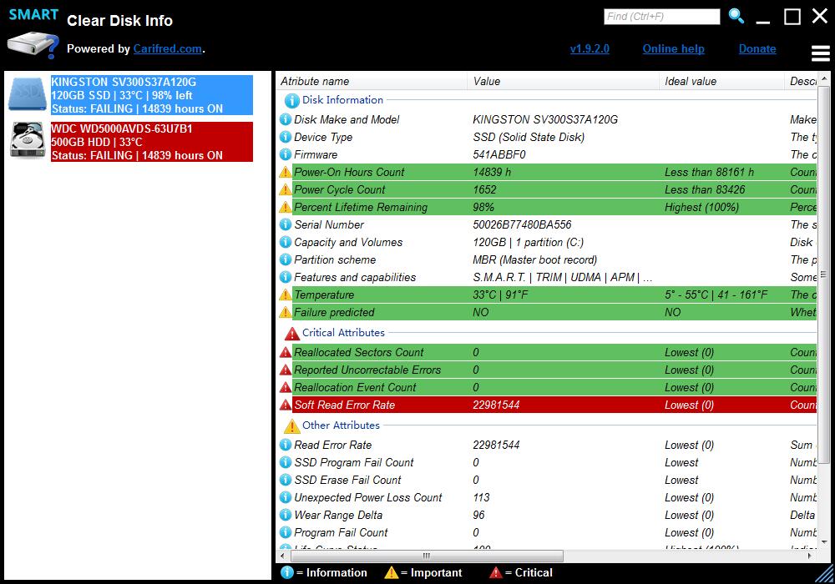The image size is (835, 584).
Task: Click warning icon beside Temperature row
Action: point(286,295)
